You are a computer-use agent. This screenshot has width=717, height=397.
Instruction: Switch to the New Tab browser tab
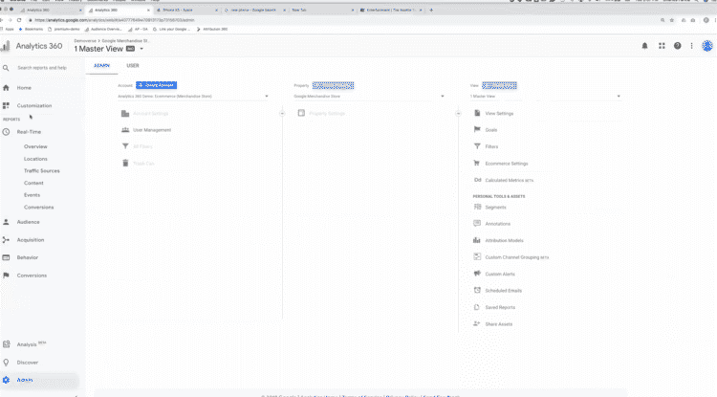(322, 10)
